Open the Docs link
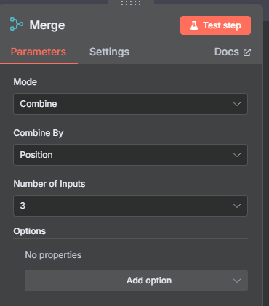 tap(233, 52)
